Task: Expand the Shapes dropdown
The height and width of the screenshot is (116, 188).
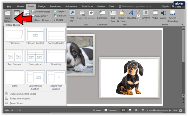Action: coord(60,11)
